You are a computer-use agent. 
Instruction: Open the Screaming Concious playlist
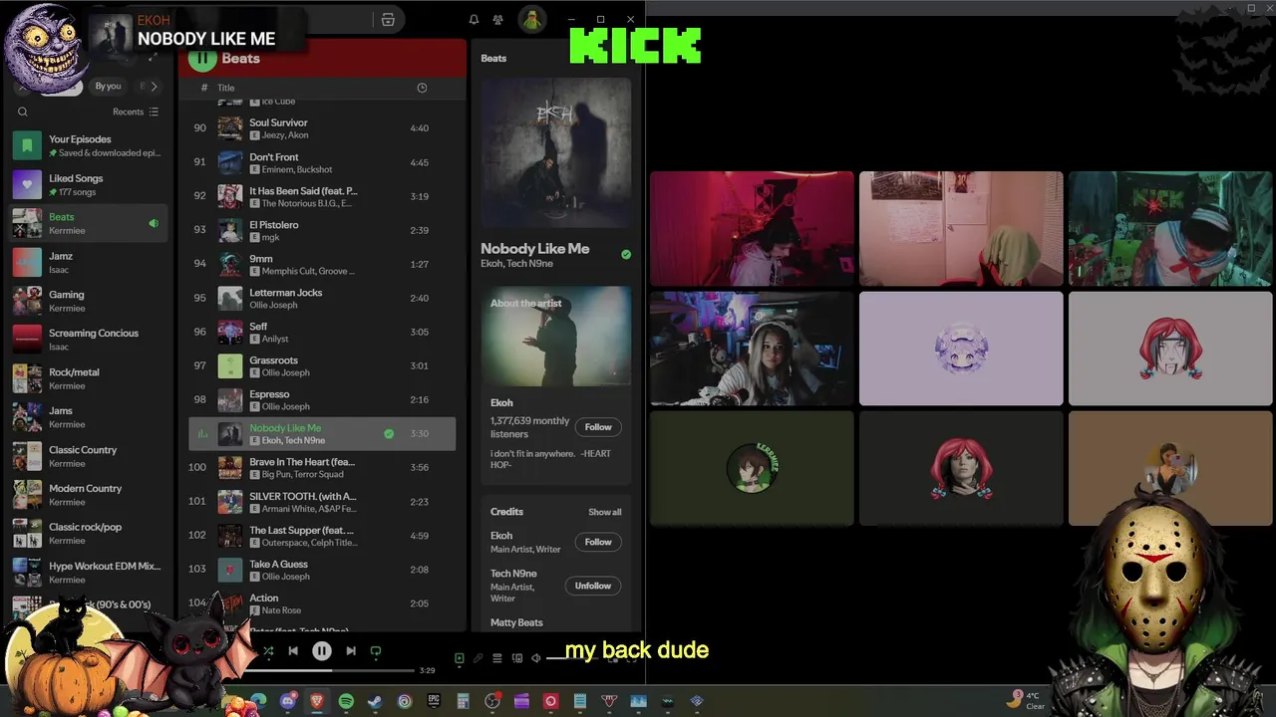tap(90, 340)
